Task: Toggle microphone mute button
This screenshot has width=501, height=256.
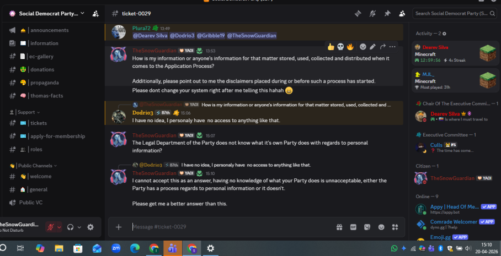Action: coord(50,227)
